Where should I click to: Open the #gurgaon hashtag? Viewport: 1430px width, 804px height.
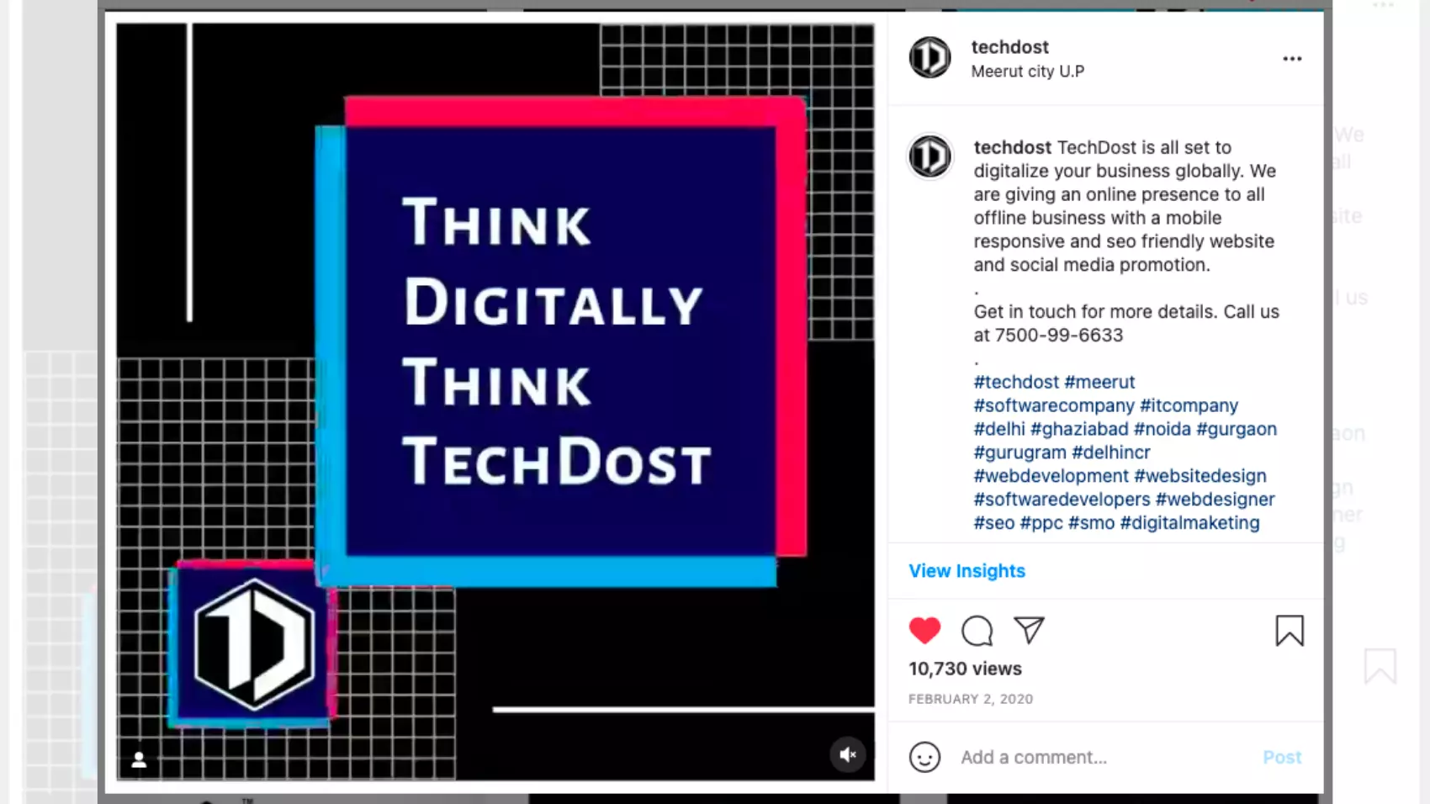1236,429
